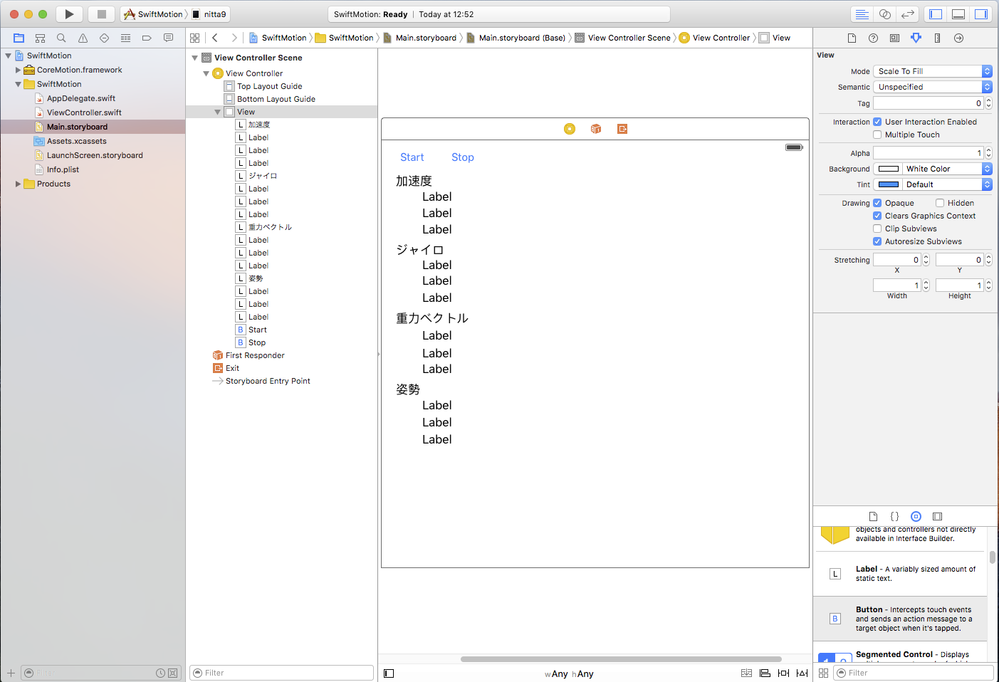Image resolution: width=999 pixels, height=682 pixels.
Task: Enable the Multiple Touch checkbox
Action: tap(877, 135)
